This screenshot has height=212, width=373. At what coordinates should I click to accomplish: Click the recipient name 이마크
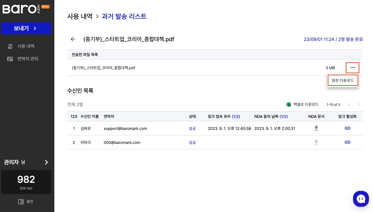[x=86, y=142]
